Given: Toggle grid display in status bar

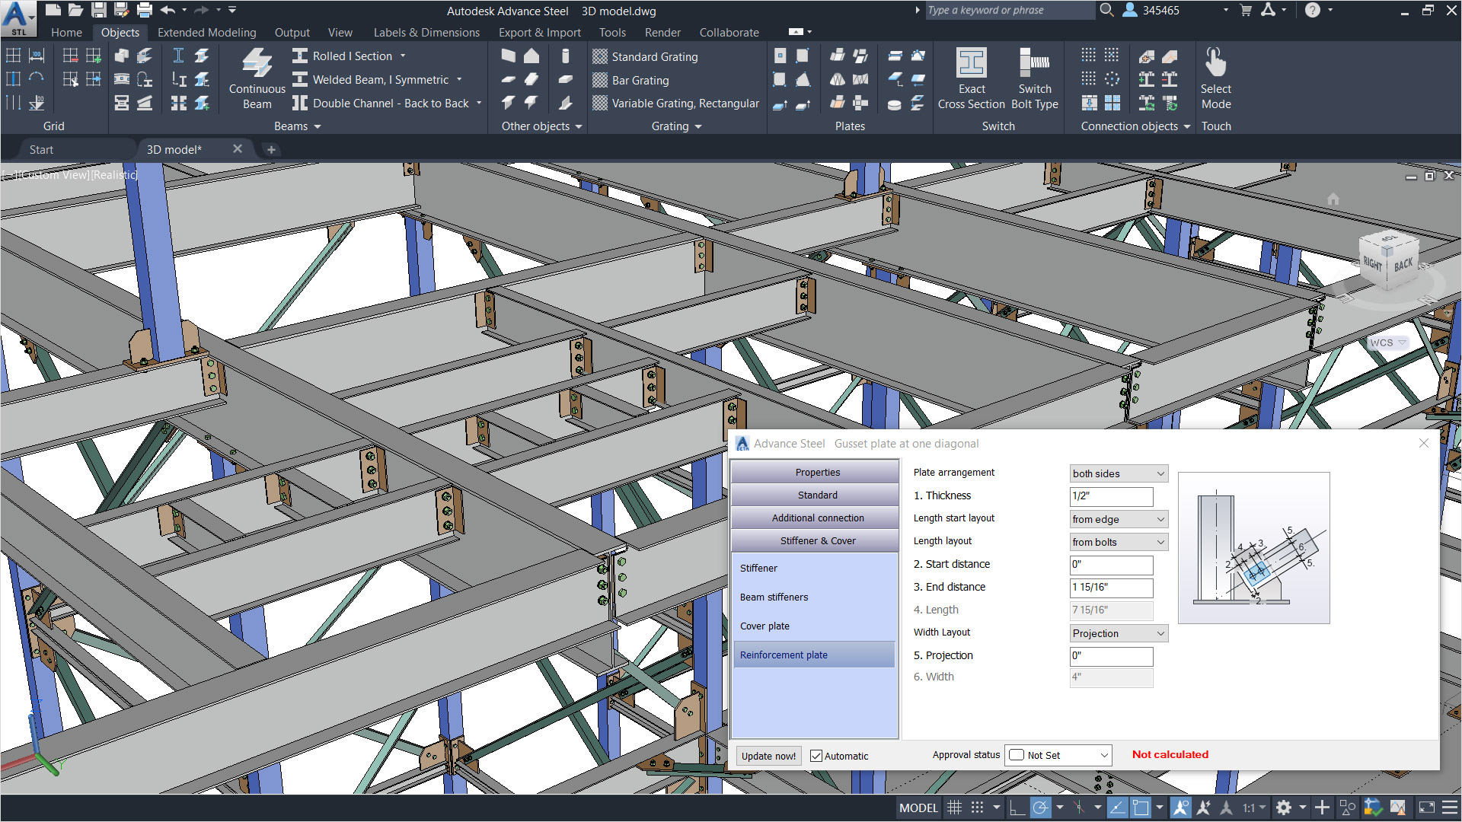Looking at the screenshot, I should point(954,808).
